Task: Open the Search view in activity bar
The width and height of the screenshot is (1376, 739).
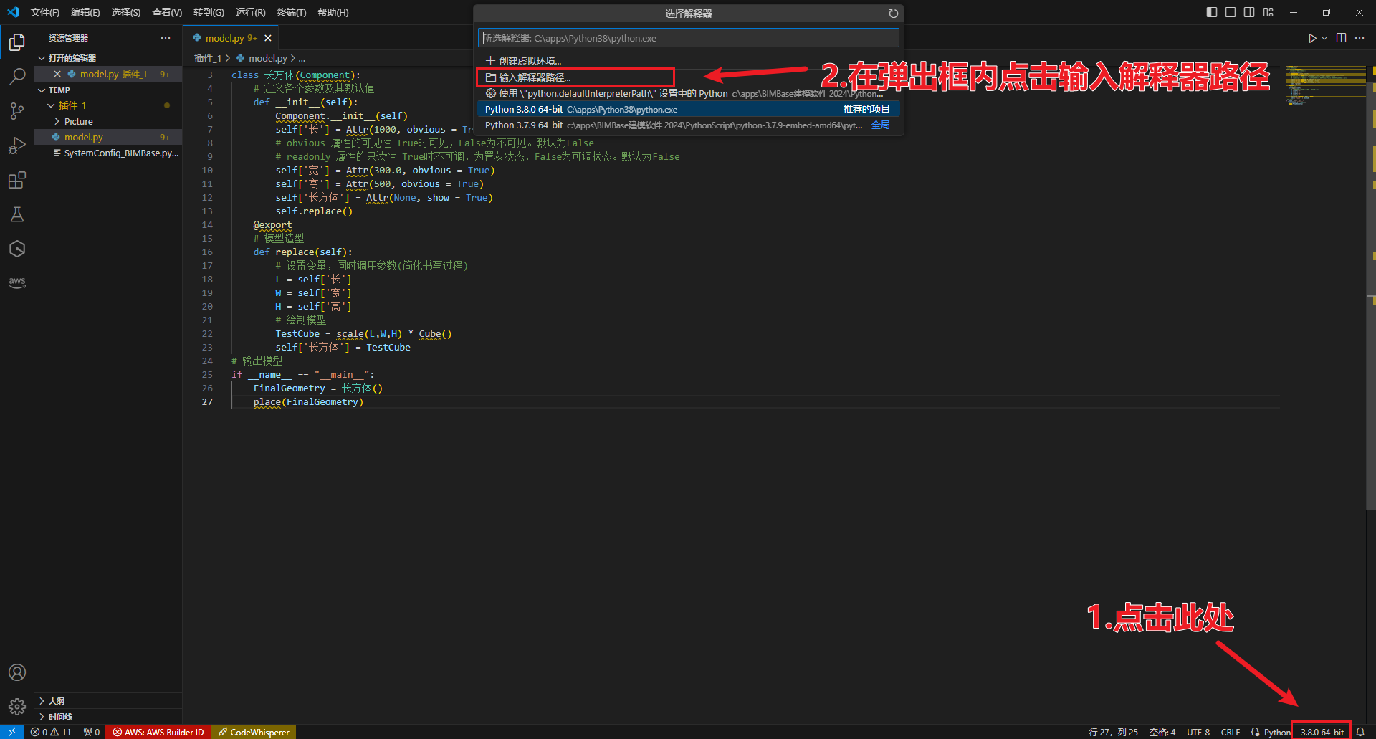Action: pos(17,76)
